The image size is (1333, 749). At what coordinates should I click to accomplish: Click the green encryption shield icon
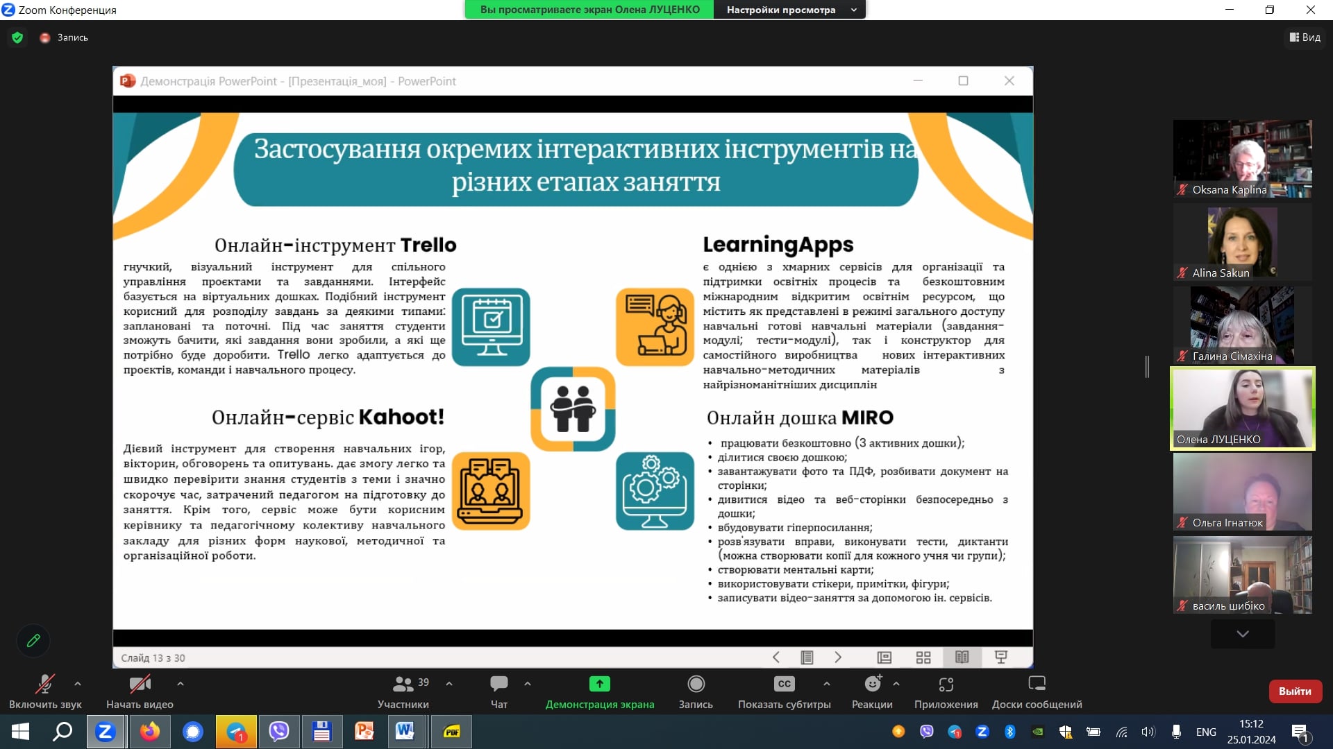click(x=17, y=37)
